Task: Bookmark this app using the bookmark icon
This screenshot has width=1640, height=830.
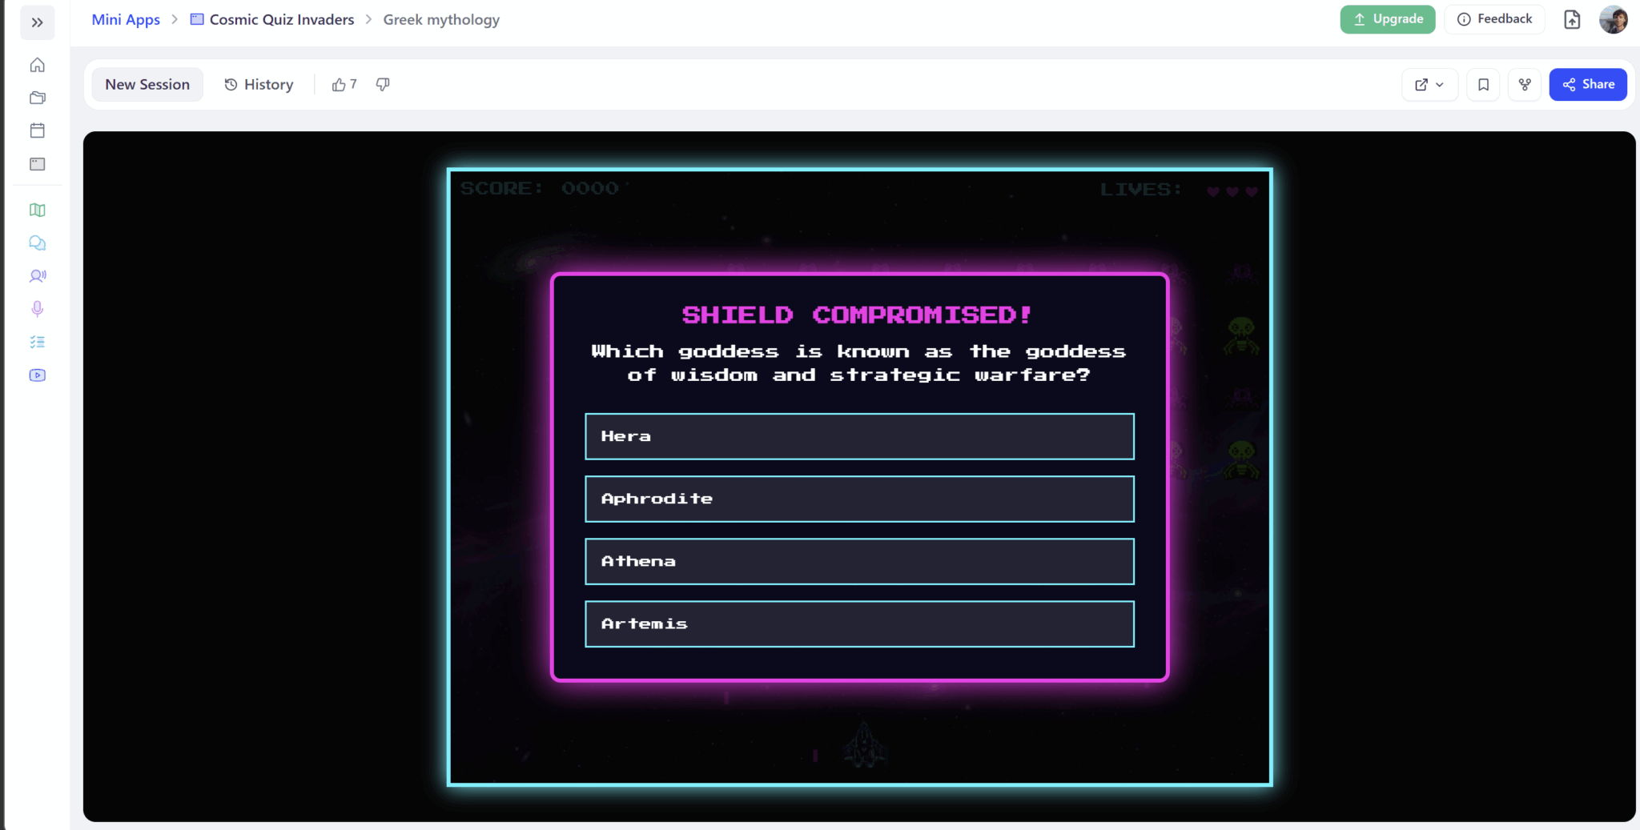Action: click(1483, 84)
